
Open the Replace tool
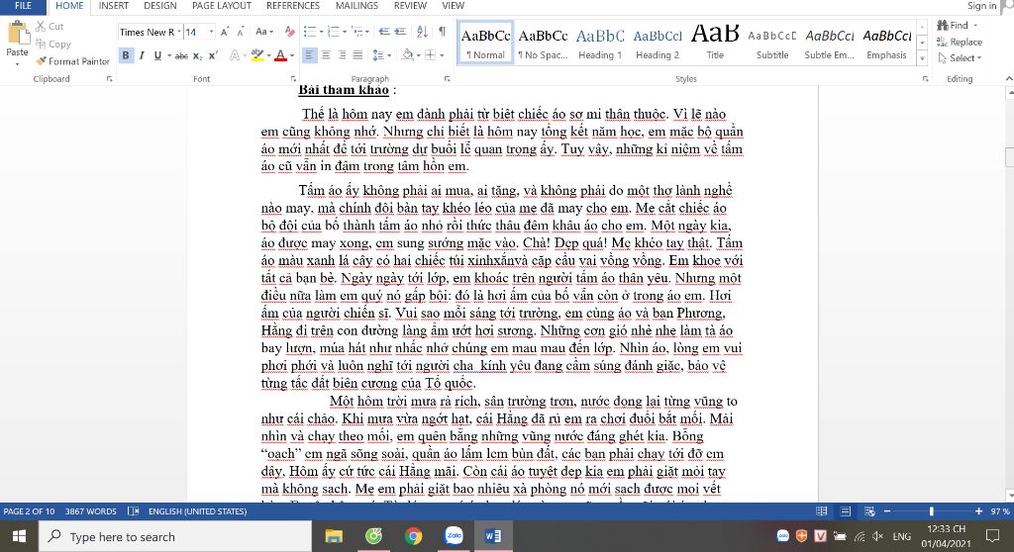pyautogui.click(x=960, y=42)
